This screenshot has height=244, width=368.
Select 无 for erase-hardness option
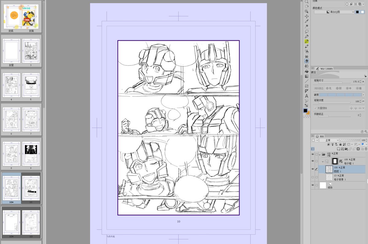click(329, 88)
